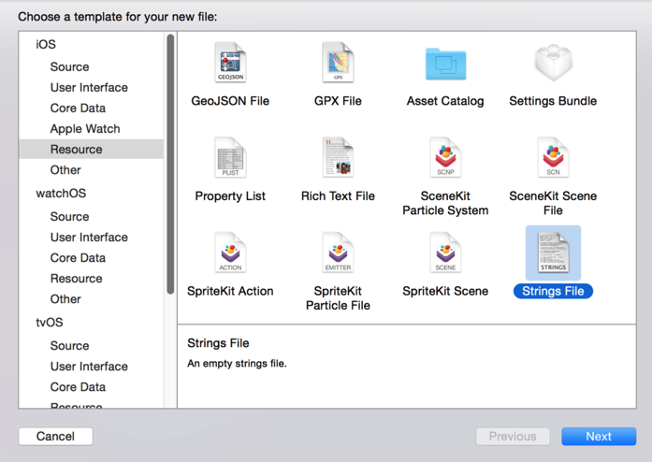Viewport: 652px width, 462px height.
Task: Click the 'SpriteKit Particle File' label
Action: pos(338,298)
